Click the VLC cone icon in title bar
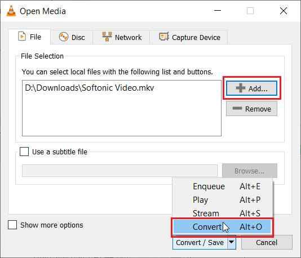 (11, 11)
